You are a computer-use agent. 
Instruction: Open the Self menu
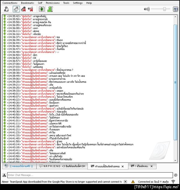40,3
